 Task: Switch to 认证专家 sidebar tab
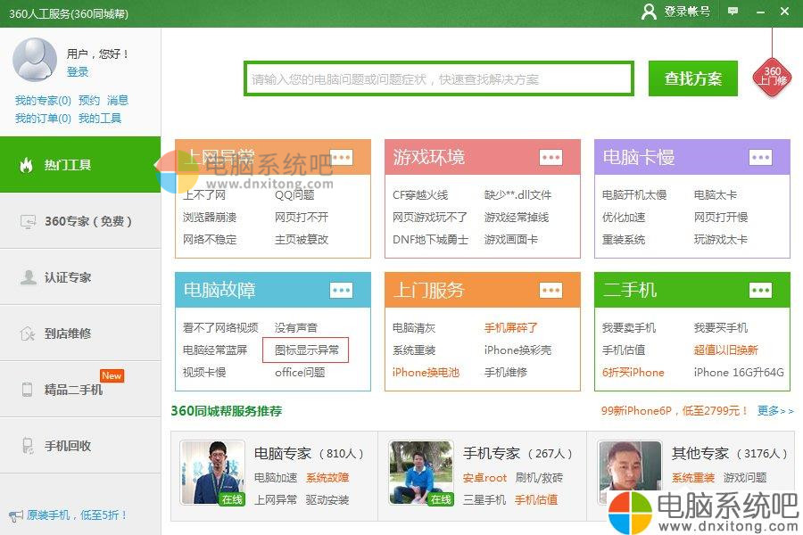coord(80,277)
